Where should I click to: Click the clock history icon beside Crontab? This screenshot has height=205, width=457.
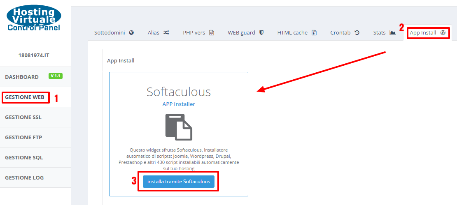(357, 33)
